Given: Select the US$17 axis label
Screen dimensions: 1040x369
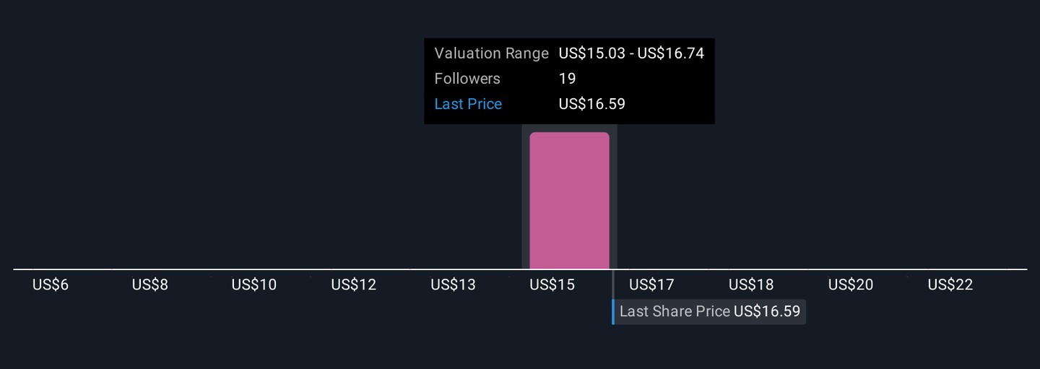Looking at the screenshot, I should [x=651, y=285].
